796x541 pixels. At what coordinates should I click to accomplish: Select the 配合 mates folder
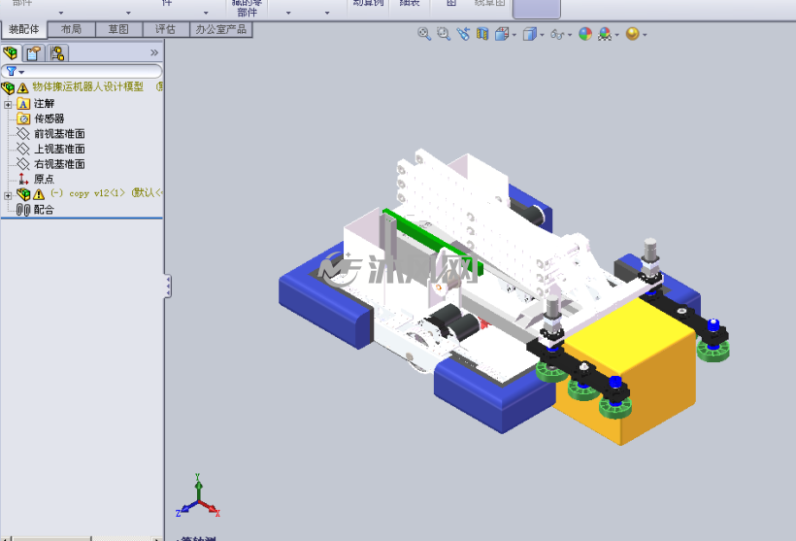tap(44, 209)
